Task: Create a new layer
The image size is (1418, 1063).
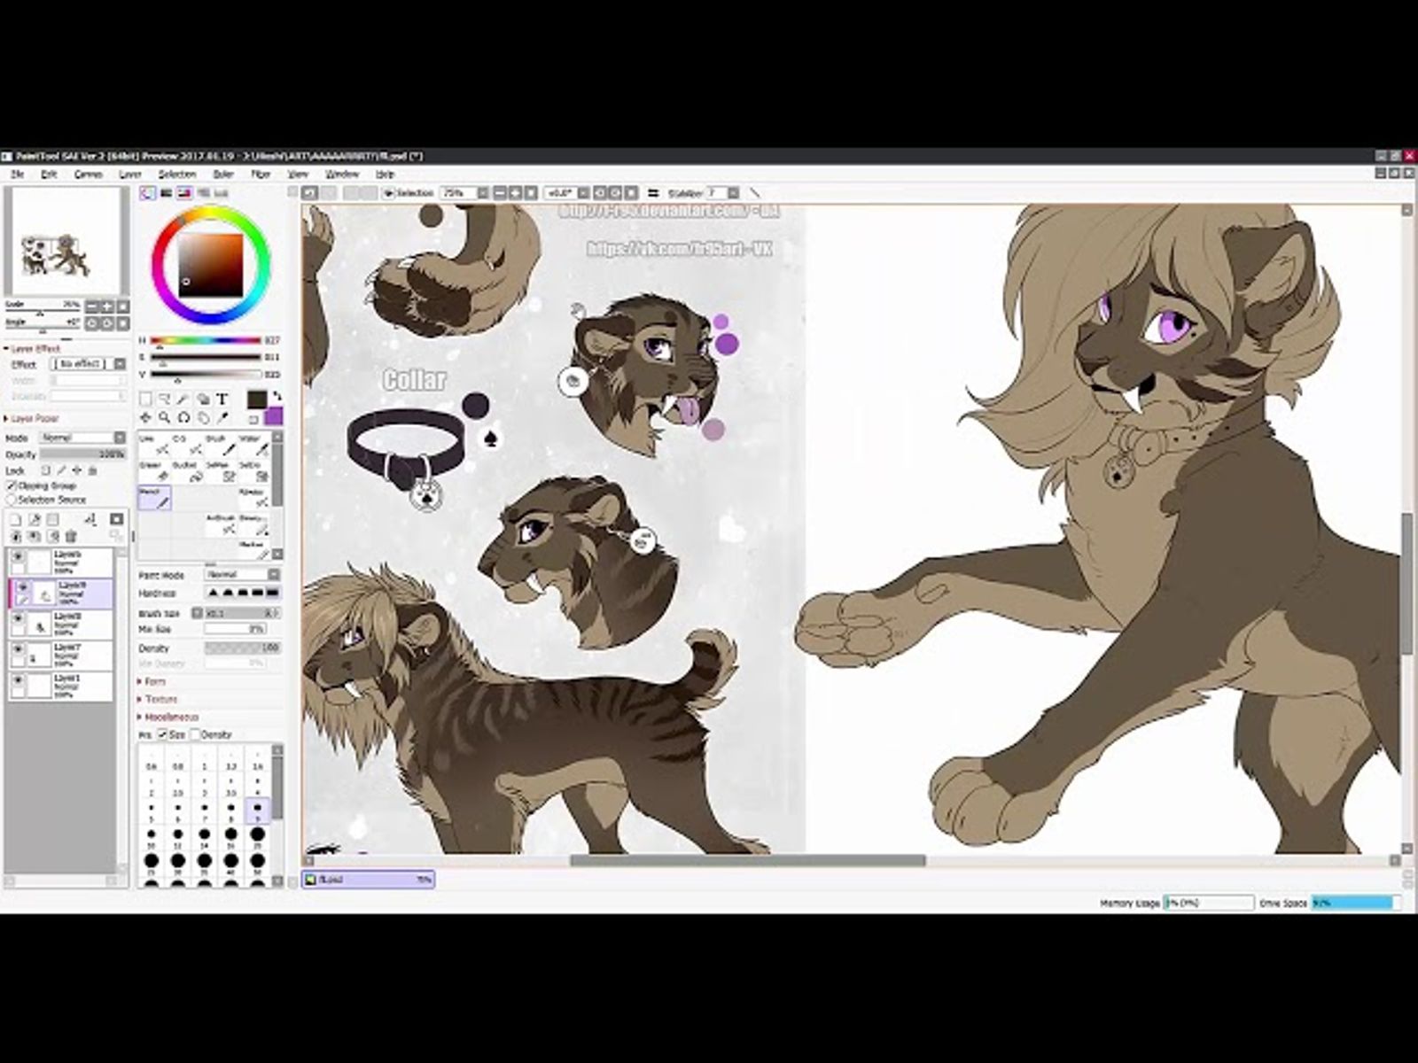Action: pos(15,520)
